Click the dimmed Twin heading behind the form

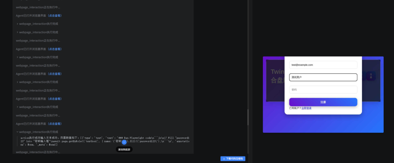coord(277,72)
